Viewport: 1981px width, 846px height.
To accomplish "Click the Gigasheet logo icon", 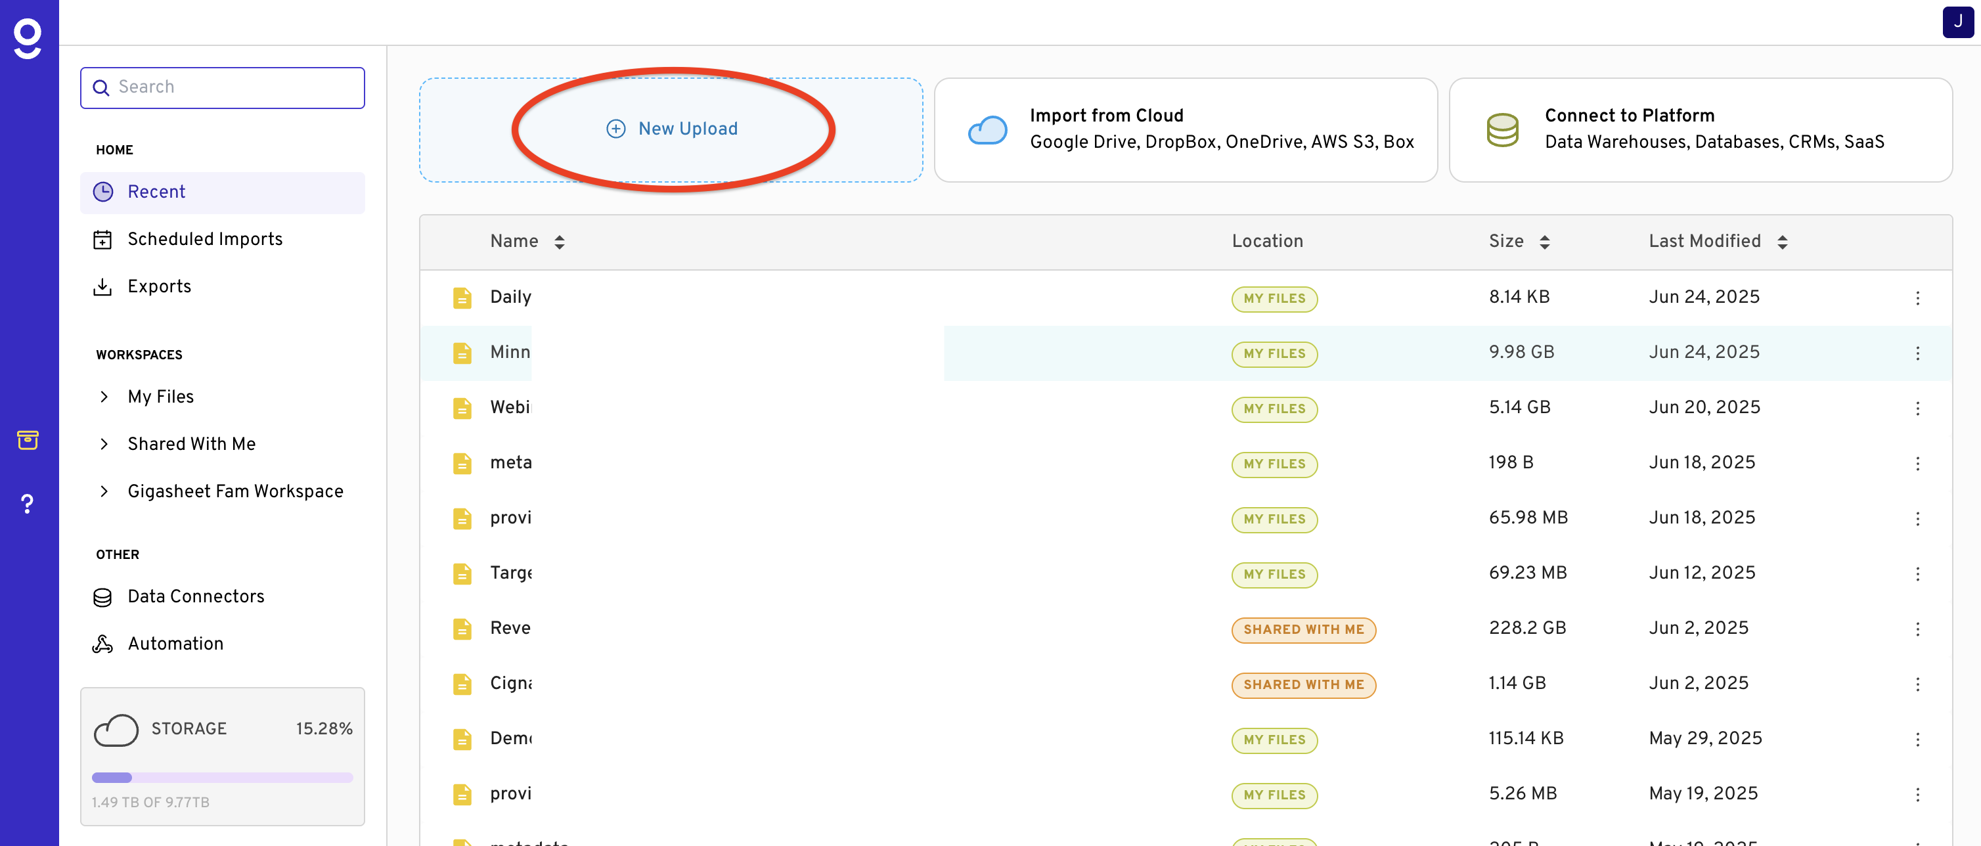I will 28,37.
